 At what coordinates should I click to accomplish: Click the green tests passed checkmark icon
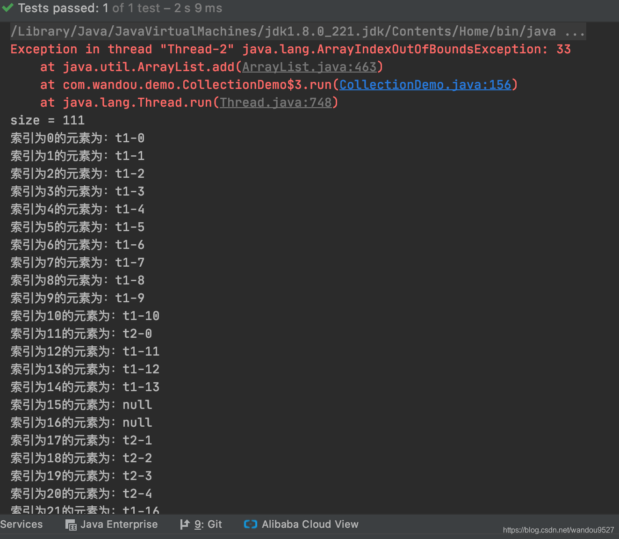(7, 8)
